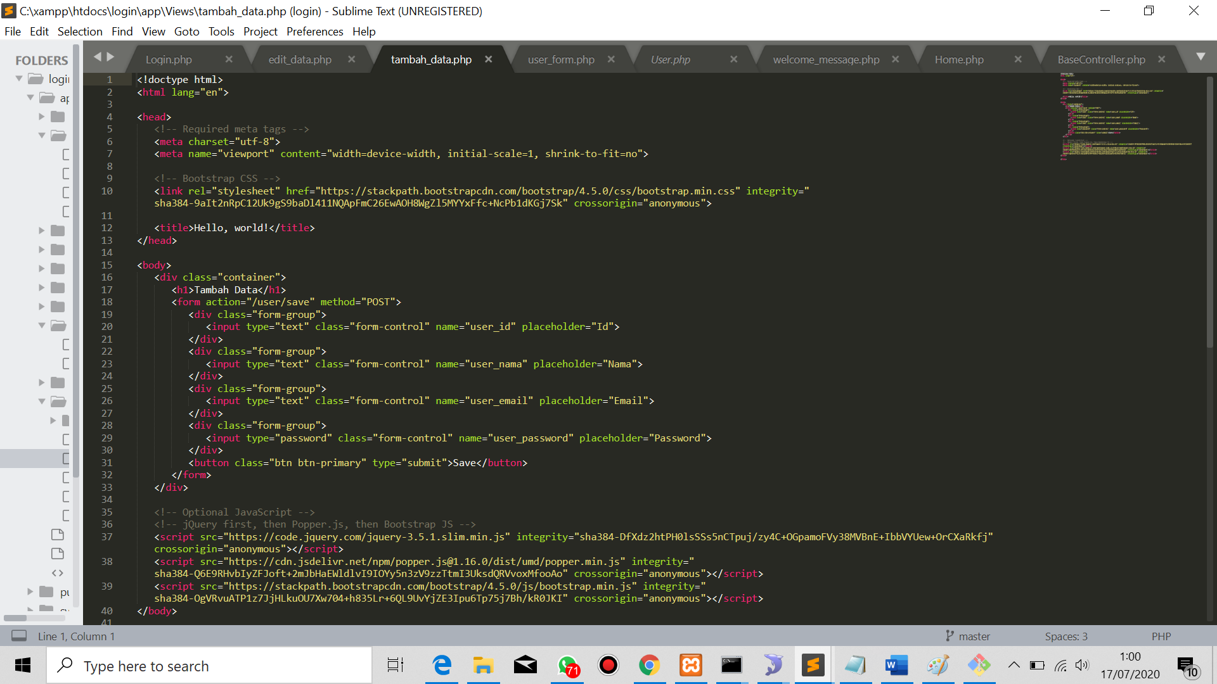The image size is (1217, 684).
Task: Switch to the Home.php tab
Action: tap(959, 60)
